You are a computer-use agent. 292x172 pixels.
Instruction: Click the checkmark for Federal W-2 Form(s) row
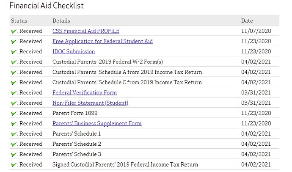point(14,62)
